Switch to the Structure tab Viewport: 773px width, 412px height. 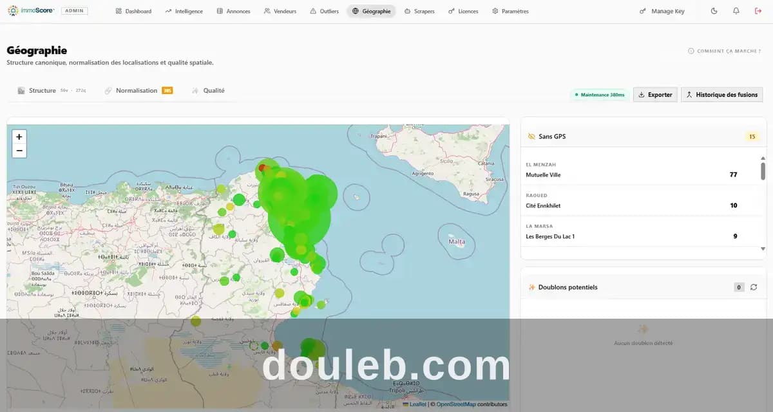click(52, 91)
